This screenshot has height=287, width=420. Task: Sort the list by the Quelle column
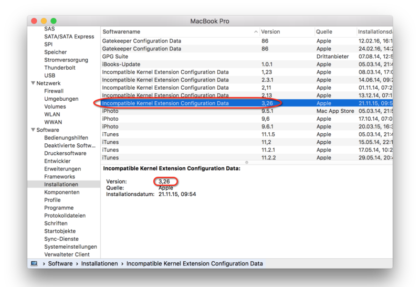[x=335, y=31]
